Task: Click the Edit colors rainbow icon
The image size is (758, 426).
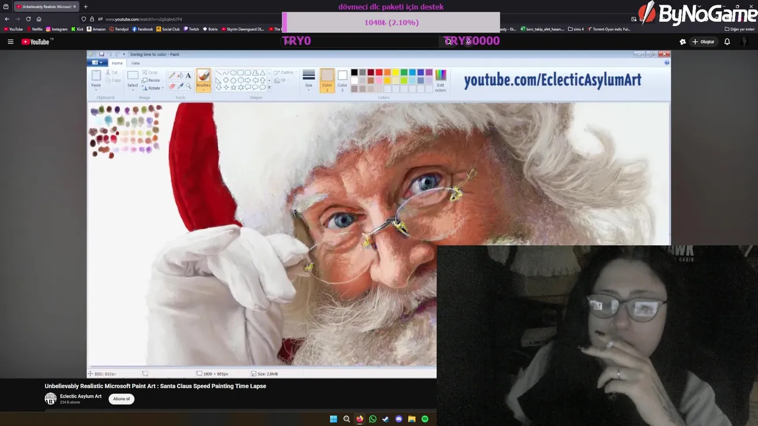Action: coord(441,75)
